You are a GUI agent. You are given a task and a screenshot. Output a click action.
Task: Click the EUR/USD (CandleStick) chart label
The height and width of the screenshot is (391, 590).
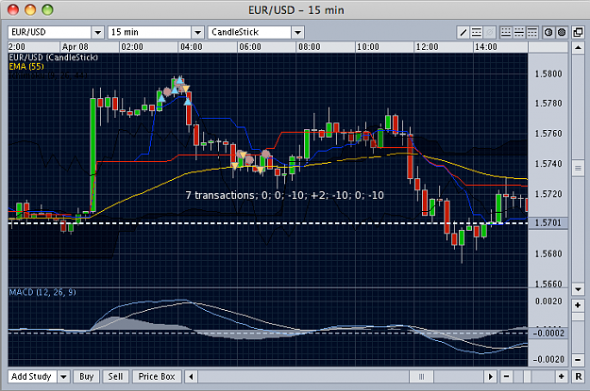tap(53, 57)
